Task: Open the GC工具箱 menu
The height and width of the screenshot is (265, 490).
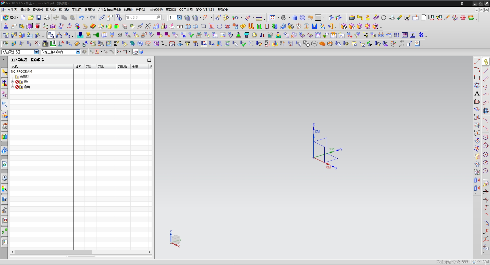Action: point(186,10)
